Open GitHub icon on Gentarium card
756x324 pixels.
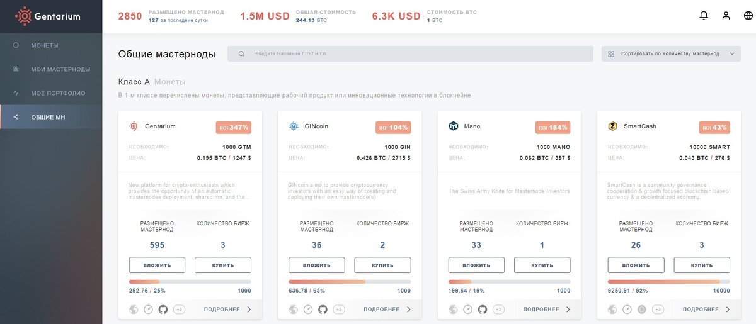pyautogui.click(x=163, y=310)
